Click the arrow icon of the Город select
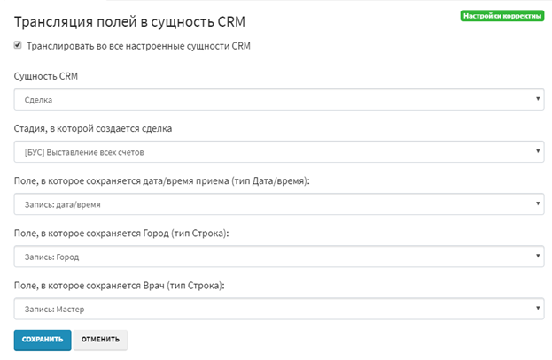Screen dimensions: 552x360 [538, 257]
